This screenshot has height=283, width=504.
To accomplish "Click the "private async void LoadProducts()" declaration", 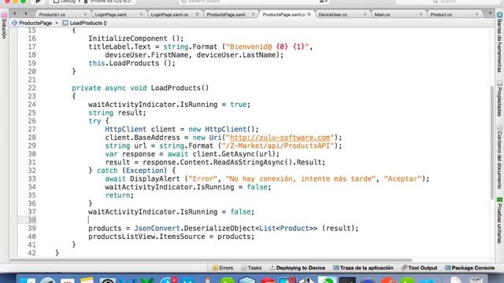I will (x=140, y=88).
